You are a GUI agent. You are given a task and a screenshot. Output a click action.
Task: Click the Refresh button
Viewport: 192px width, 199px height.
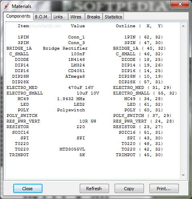(94, 189)
